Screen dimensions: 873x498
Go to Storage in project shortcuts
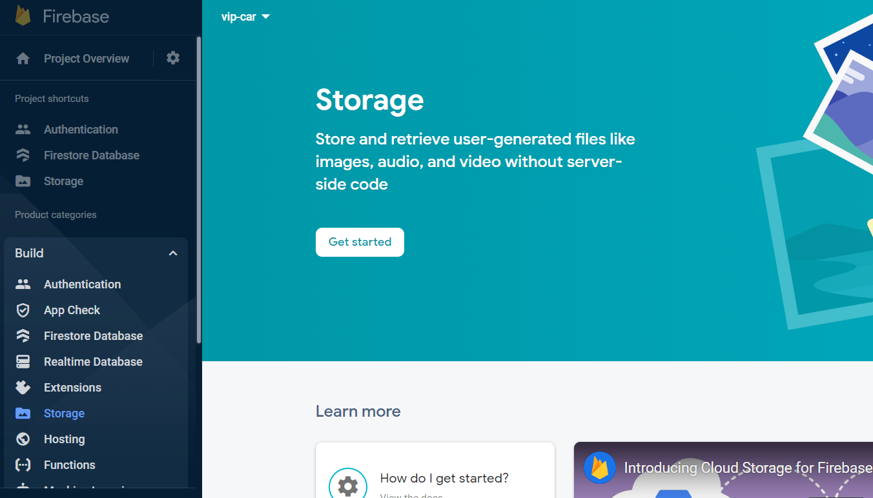[x=63, y=181]
